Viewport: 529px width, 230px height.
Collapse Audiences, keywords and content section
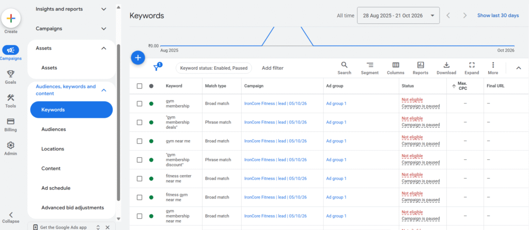pyautogui.click(x=104, y=90)
